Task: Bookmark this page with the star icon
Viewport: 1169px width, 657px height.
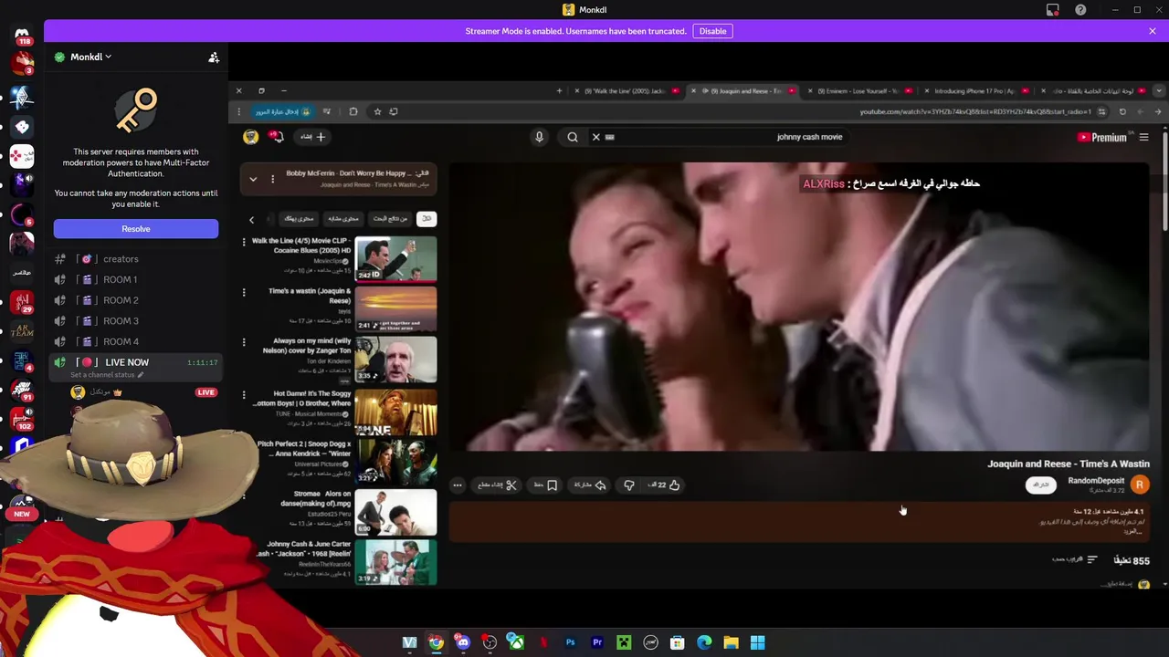Action: (377, 111)
